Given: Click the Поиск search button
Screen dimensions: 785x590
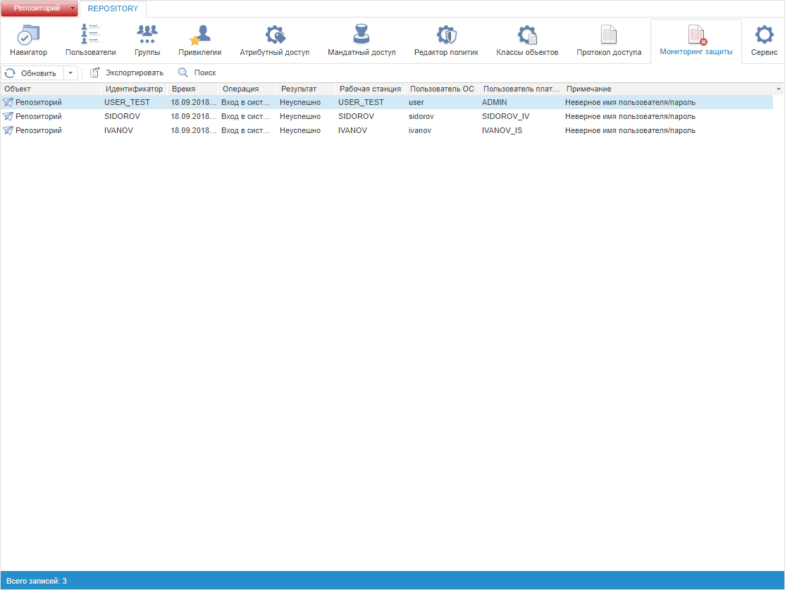Looking at the screenshot, I should (197, 73).
